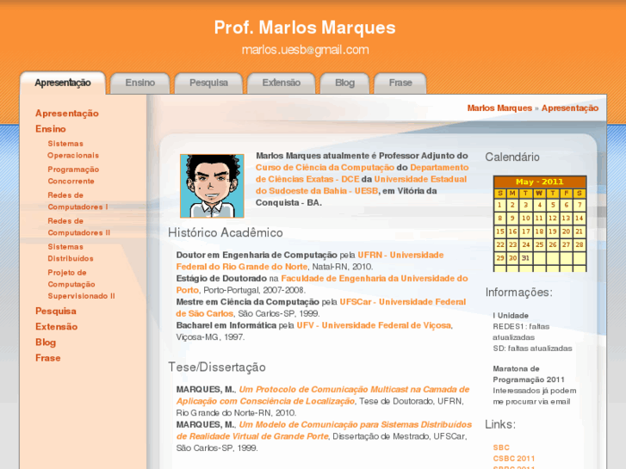Open Redes de Computadores II link
Screen dimensions: 626x469
[x=78, y=226]
